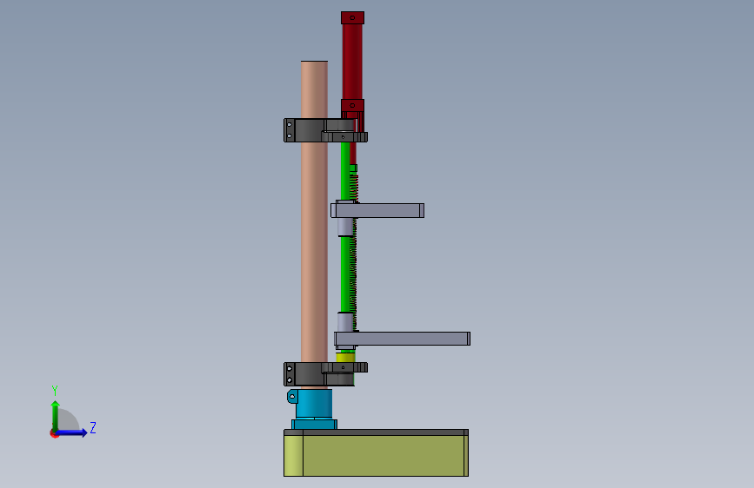
Task: Select the upper dark gray clamp bracket
Action: (x=325, y=130)
